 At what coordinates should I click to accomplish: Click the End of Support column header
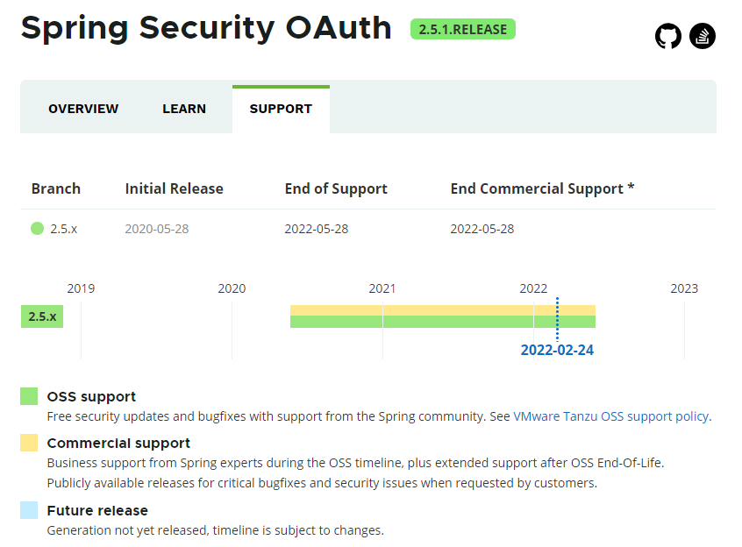click(336, 188)
